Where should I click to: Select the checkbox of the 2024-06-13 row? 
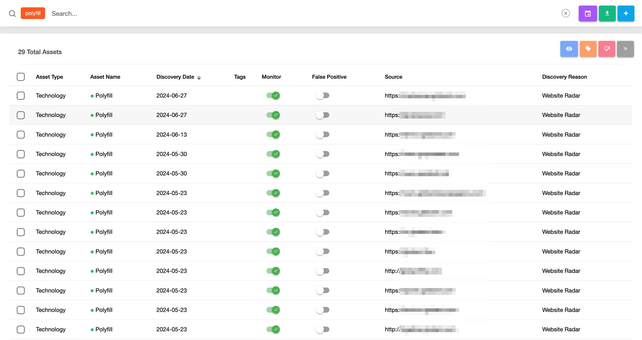[x=21, y=134]
